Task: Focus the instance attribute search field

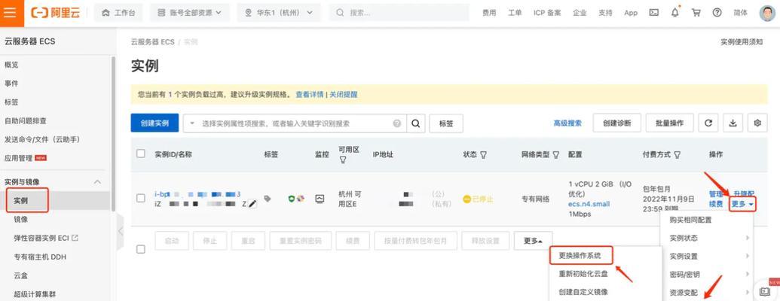Action: click(295, 123)
